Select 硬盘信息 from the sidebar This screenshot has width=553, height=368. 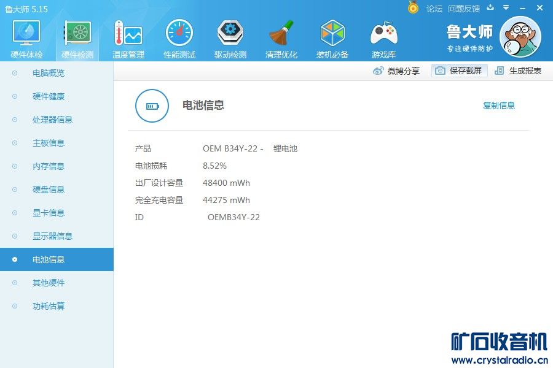click(49, 190)
